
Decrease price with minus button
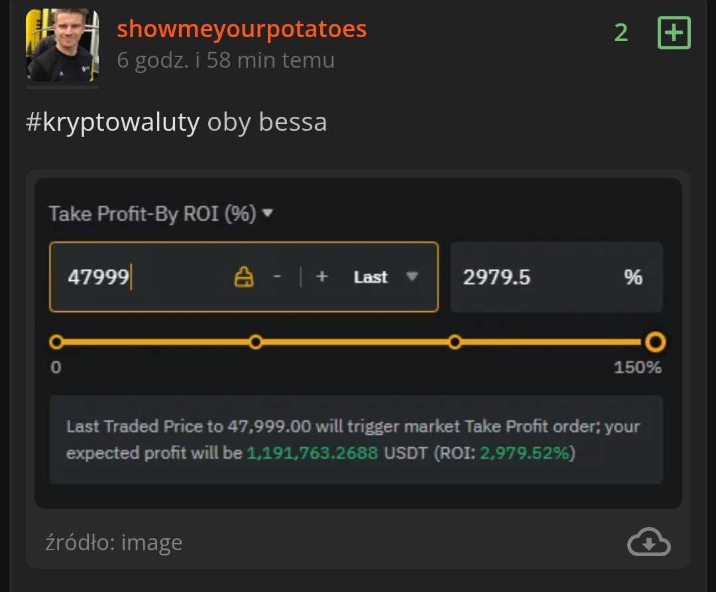(x=277, y=277)
